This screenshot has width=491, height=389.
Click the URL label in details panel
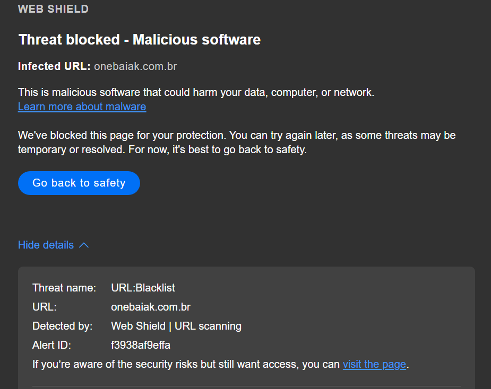44,307
